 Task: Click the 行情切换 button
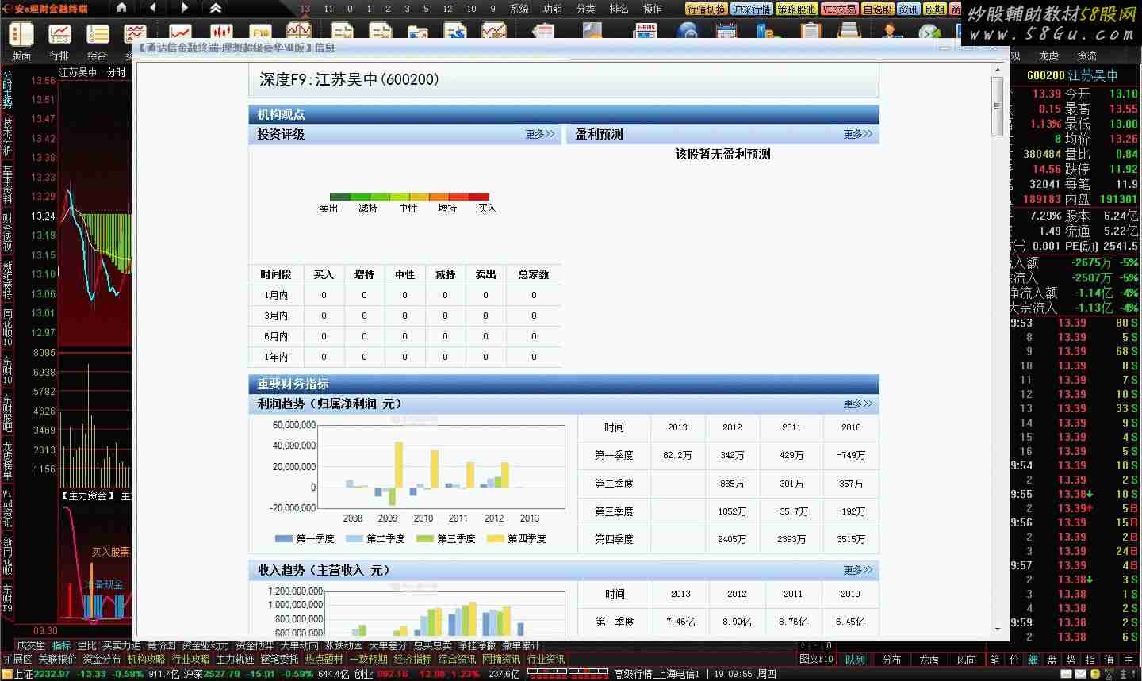707,9
